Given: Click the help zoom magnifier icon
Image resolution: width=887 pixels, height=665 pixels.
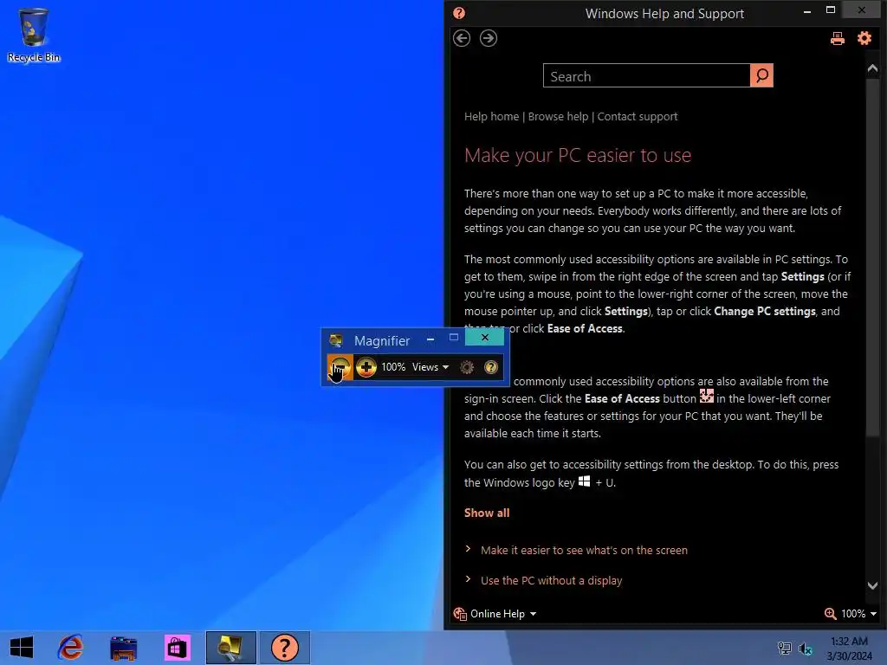Looking at the screenshot, I should tap(830, 614).
